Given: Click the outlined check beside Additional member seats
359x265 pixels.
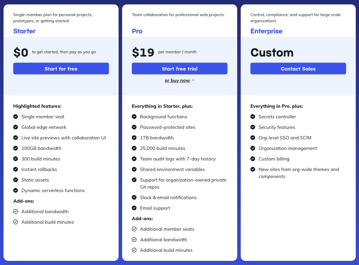Looking at the screenshot, I should pyautogui.click(x=134, y=229).
